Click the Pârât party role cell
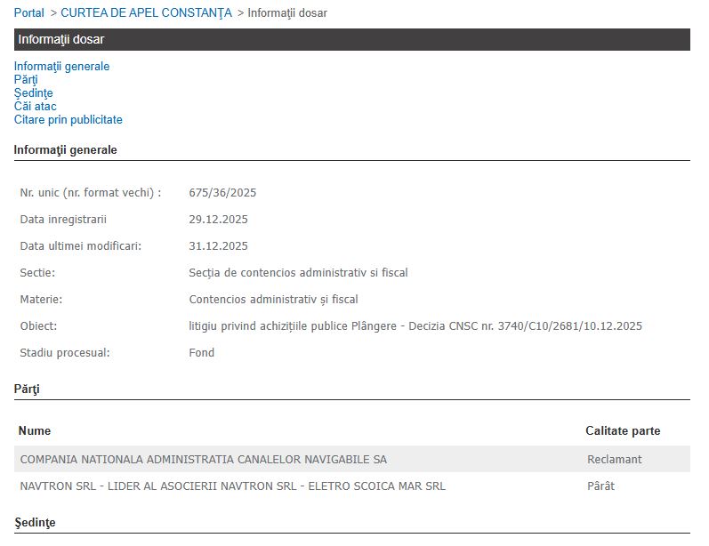The image size is (709, 546). click(600, 486)
